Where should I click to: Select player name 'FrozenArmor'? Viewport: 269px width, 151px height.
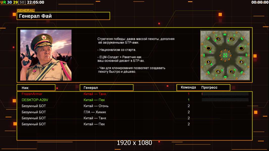coord(32,94)
